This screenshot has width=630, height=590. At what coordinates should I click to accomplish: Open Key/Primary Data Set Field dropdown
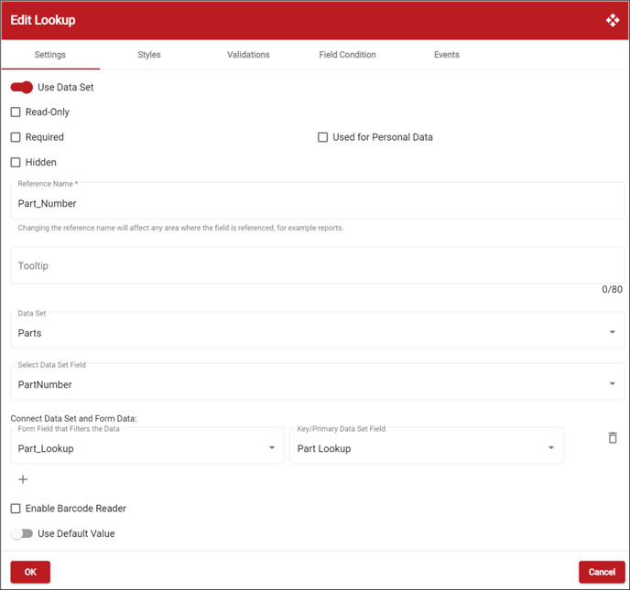tap(427, 445)
